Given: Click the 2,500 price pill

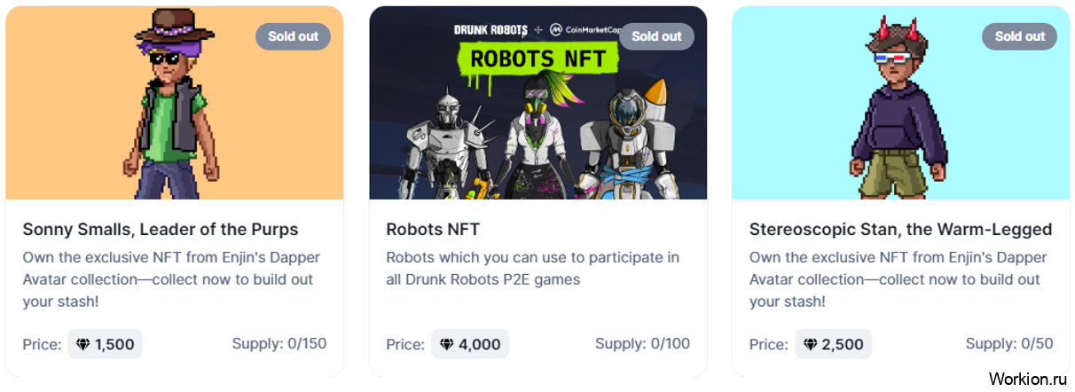Looking at the screenshot, I should pyautogui.click(x=833, y=345).
